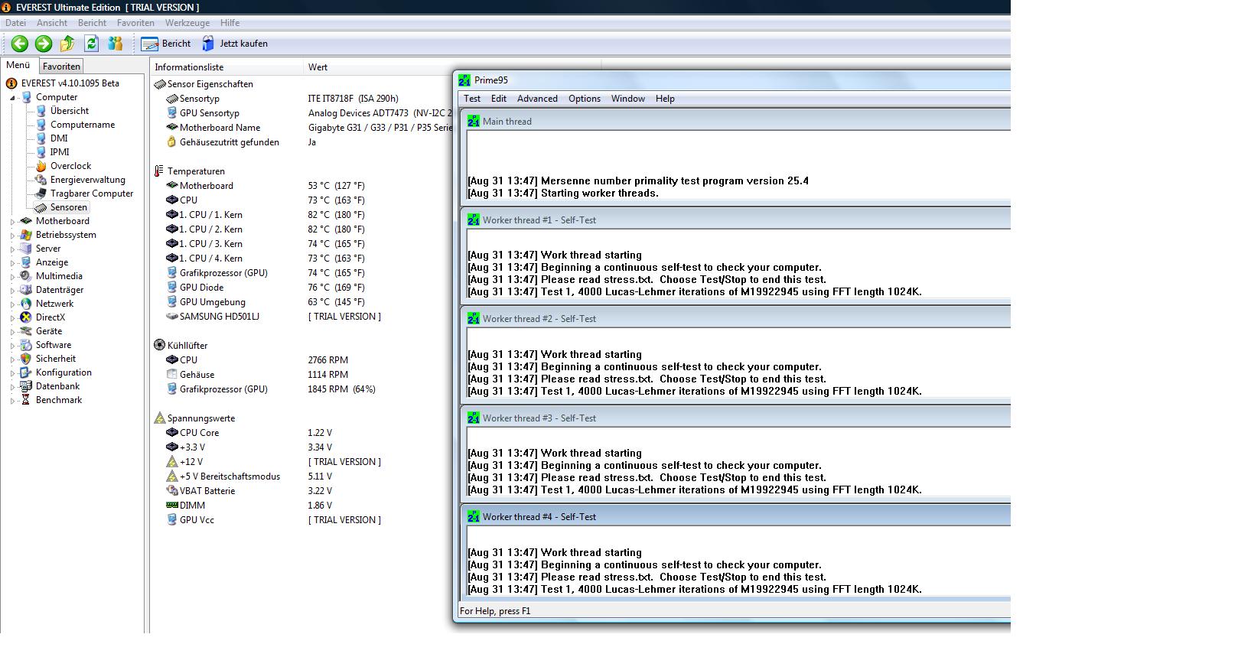Image resolution: width=1238 pixels, height=670 pixels.
Task: Expand the Server tree node
Action: pyautogui.click(x=12, y=249)
